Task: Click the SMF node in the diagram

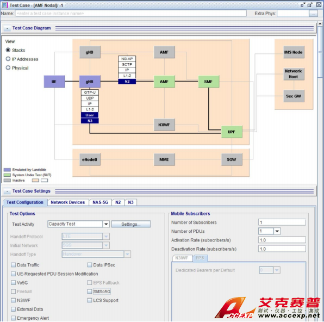Action: coord(209,82)
